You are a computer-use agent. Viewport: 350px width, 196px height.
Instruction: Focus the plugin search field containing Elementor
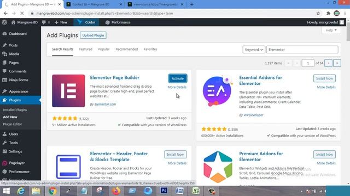[x=302, y=50]
